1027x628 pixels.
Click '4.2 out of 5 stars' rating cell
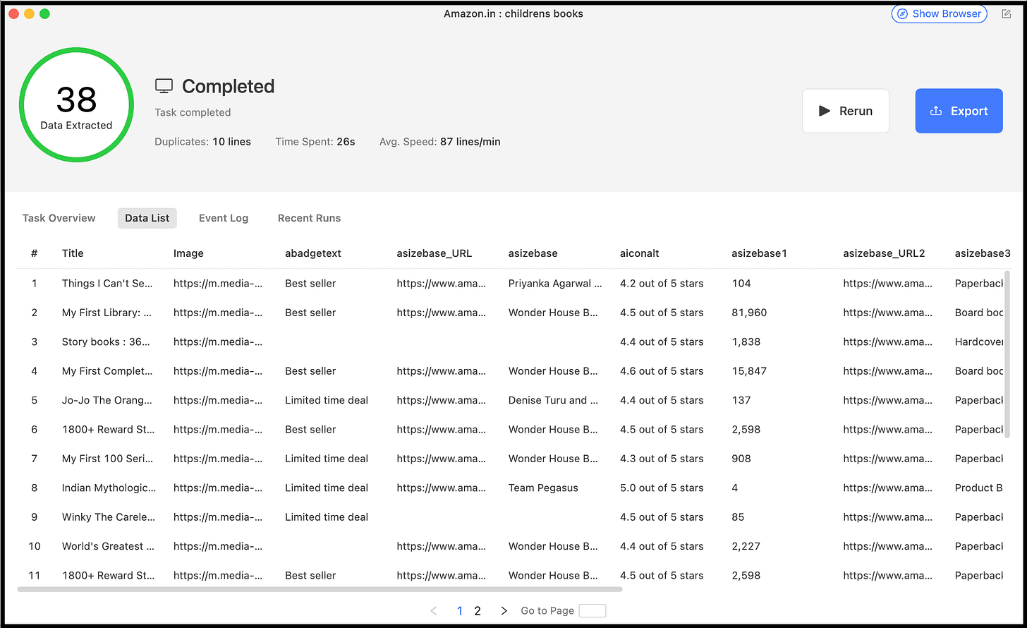[x=662, y=284]
